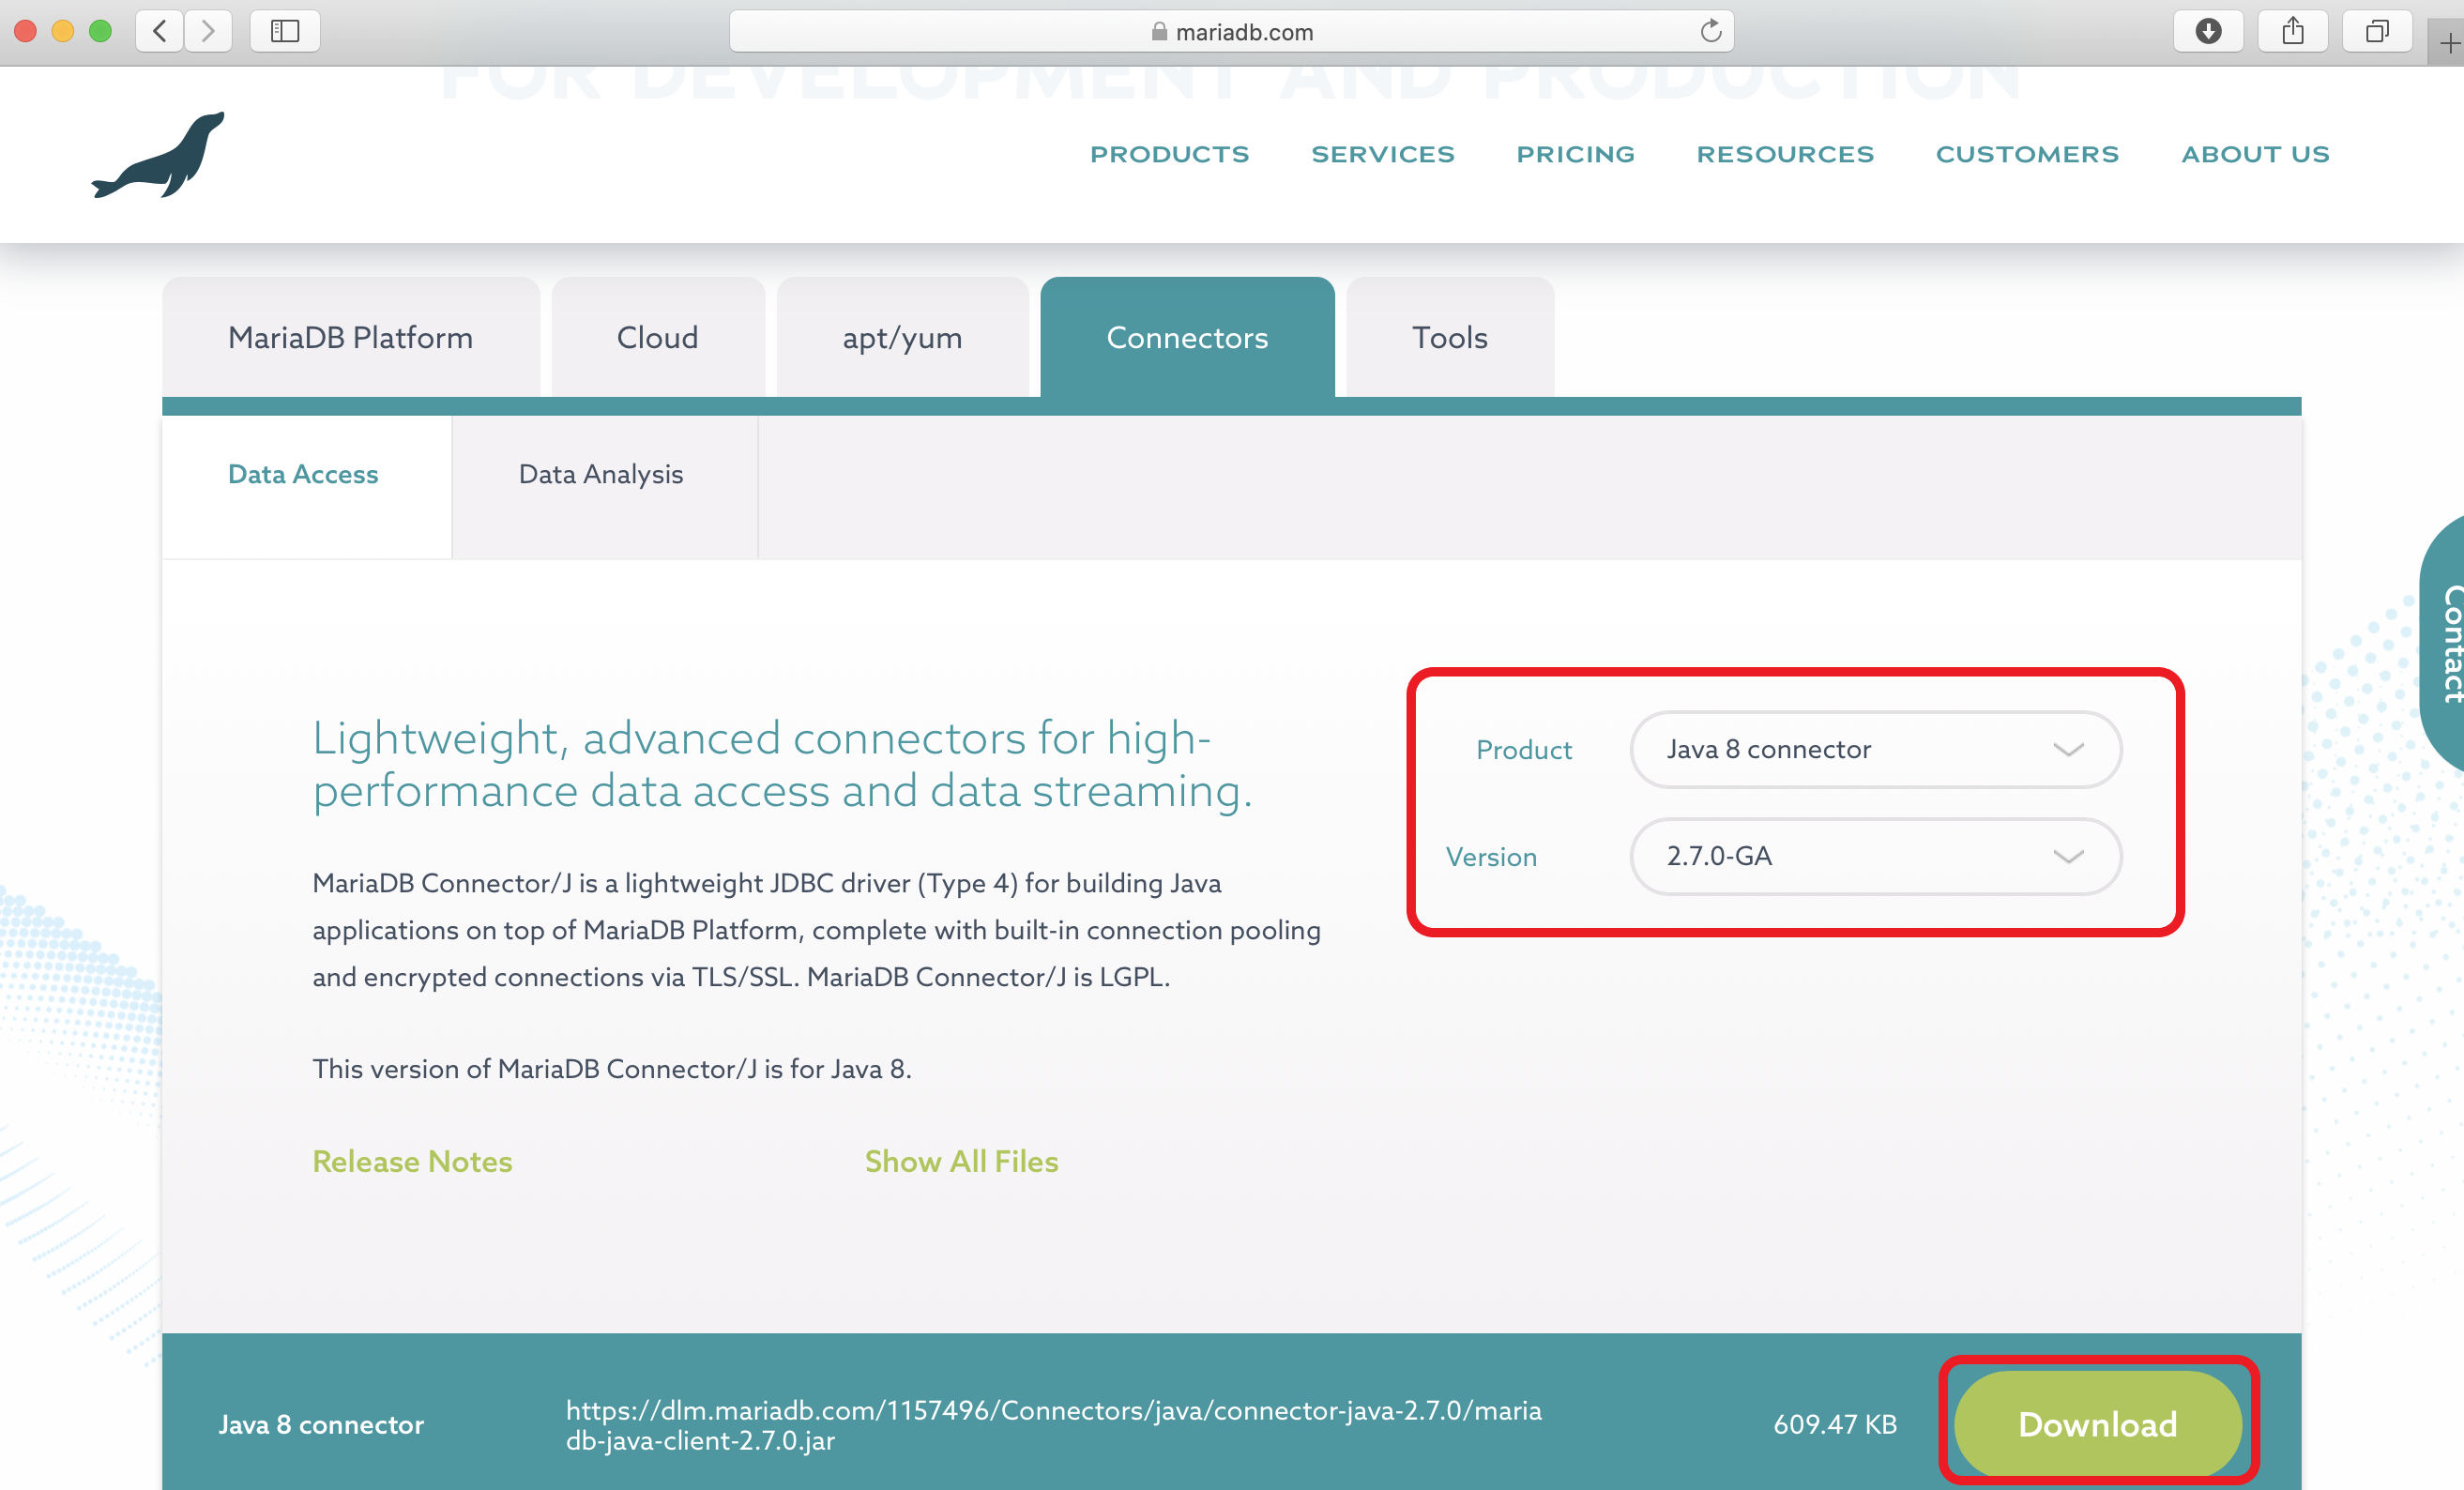Switch to the apt/yum tab
The width and height of the screenshot is (2464, 1490).
pos(902,337)
